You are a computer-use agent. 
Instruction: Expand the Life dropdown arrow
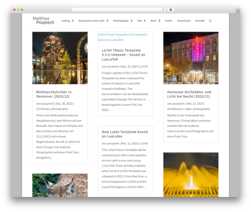[x=145, y=21]
